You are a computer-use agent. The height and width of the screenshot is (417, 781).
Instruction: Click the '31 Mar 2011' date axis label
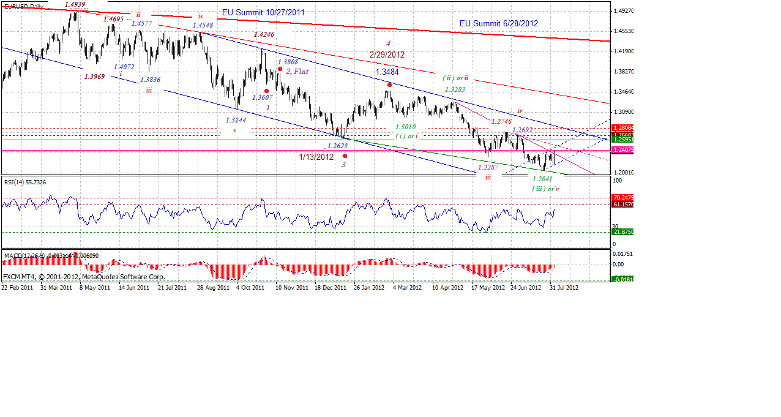pyautogui.click(x=56, y=287)
